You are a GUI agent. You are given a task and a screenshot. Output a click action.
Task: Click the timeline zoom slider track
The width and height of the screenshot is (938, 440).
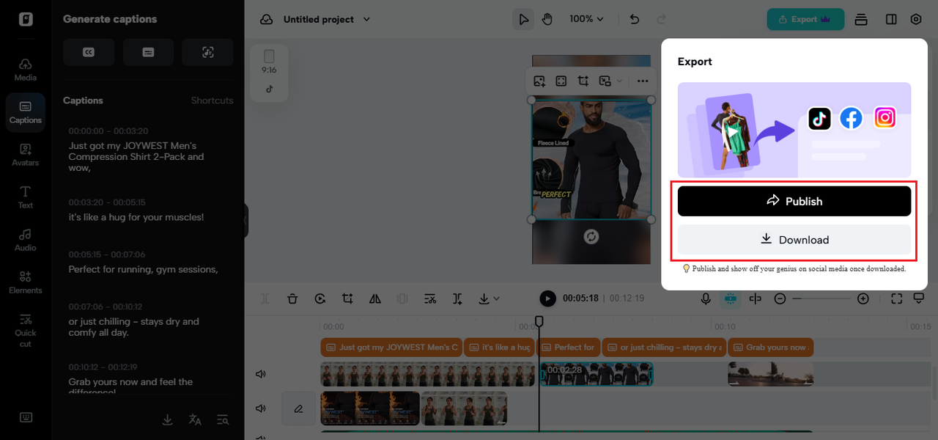click(x=822, y=298)
